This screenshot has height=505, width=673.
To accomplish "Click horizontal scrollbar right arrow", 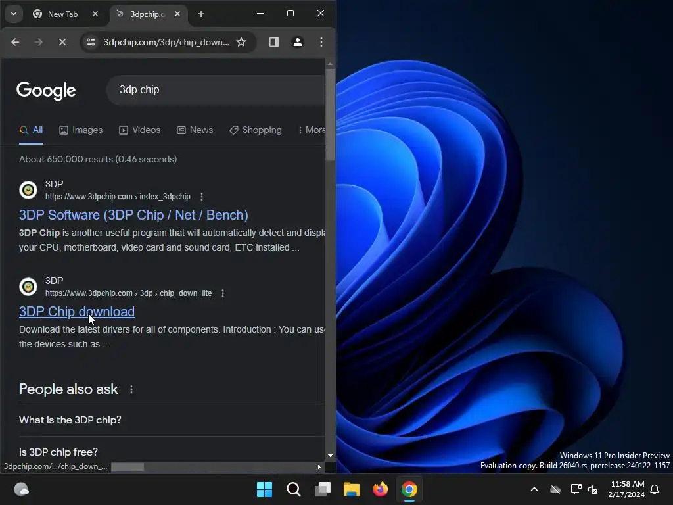I will 319,467.
